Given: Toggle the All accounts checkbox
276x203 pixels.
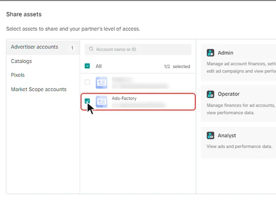Looking at the screenshot, I should pos(87,66).
